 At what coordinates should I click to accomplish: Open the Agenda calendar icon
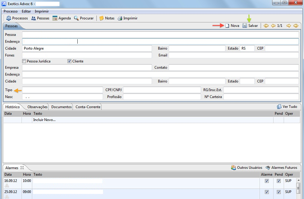[x=55, y=18]
